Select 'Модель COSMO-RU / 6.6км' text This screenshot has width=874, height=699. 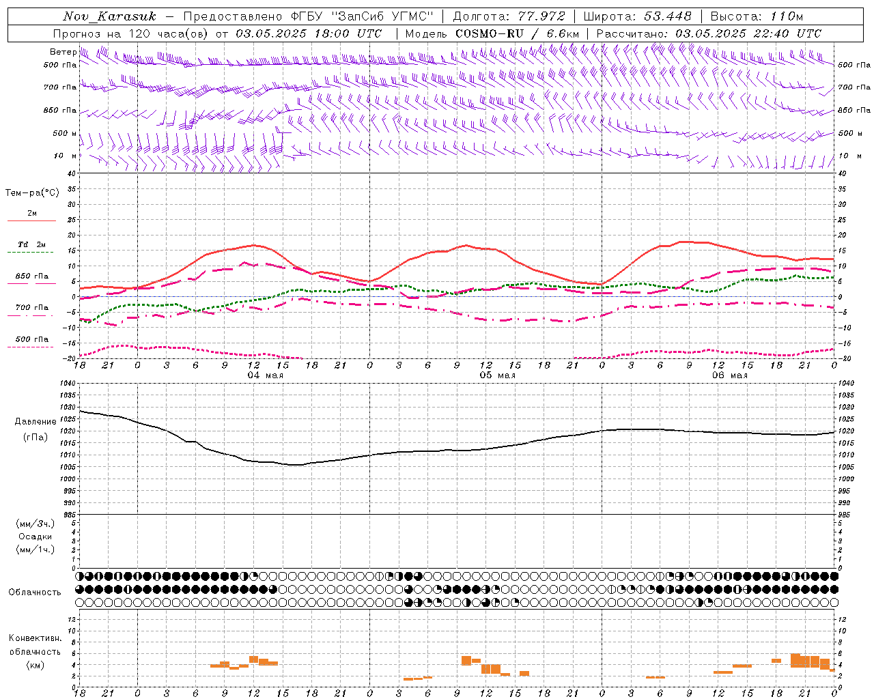(x=492, y=33)
